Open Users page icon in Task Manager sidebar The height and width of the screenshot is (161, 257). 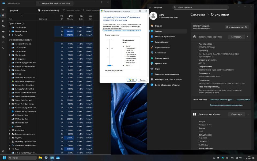(3, 37)
